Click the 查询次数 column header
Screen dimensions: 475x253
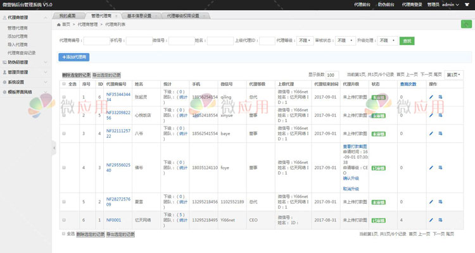(408, 84)
